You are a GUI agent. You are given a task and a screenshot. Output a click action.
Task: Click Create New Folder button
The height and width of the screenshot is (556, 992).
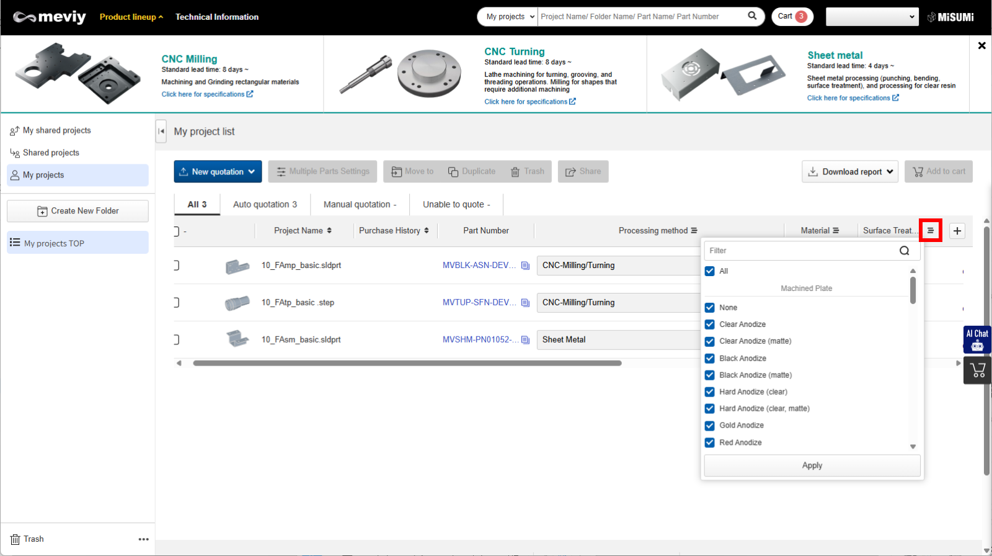click(77, 211)
